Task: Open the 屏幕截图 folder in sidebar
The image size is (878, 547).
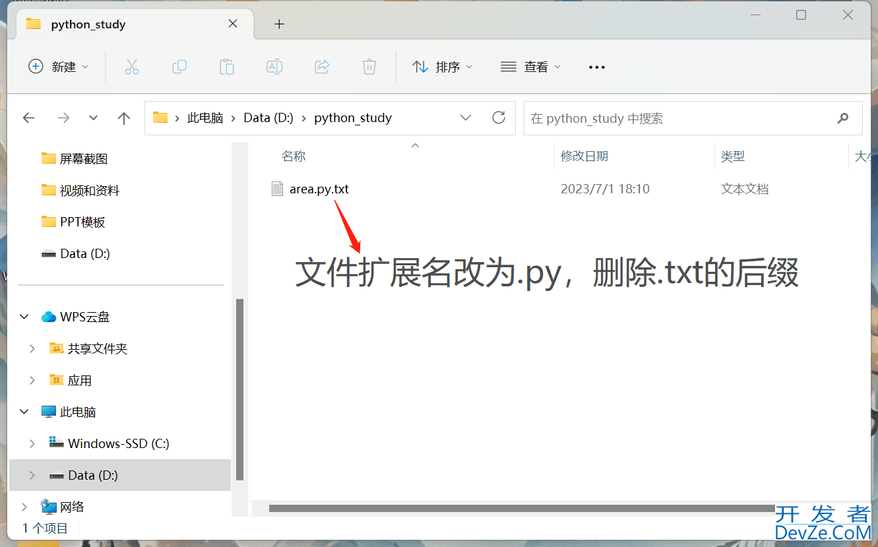Action: coord(75,158)
